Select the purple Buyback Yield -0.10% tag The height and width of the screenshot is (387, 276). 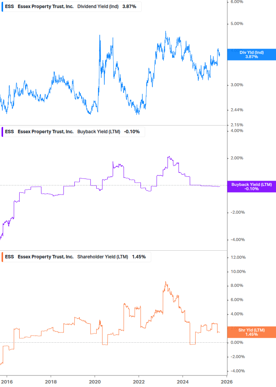click(x=251, y=187)
